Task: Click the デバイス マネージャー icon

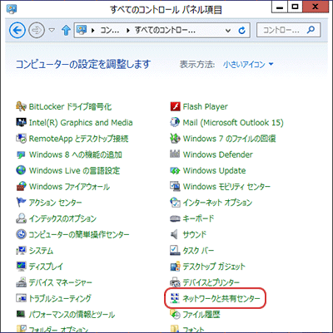Action: tap(21, 282)
